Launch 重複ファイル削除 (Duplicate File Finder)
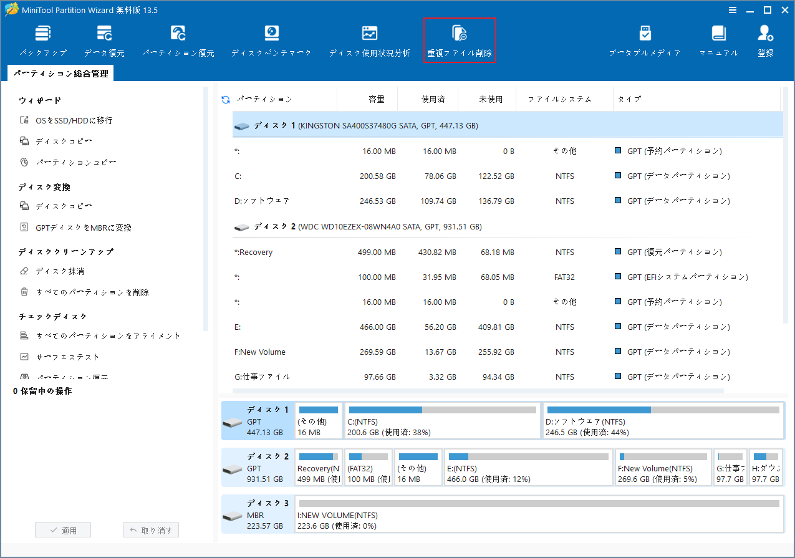Screen dimensions: 795x558 click(460, 39)
